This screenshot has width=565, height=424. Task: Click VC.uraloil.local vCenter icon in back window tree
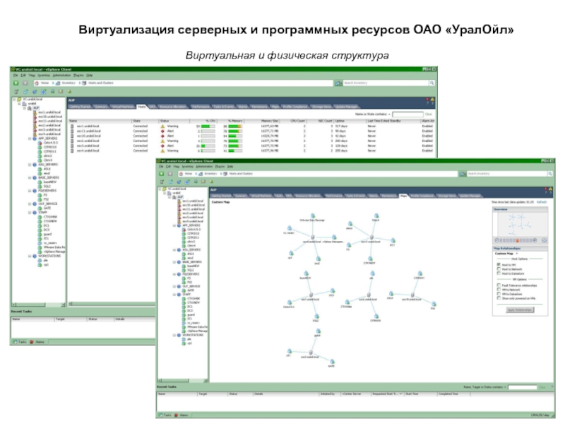[19, 99]
